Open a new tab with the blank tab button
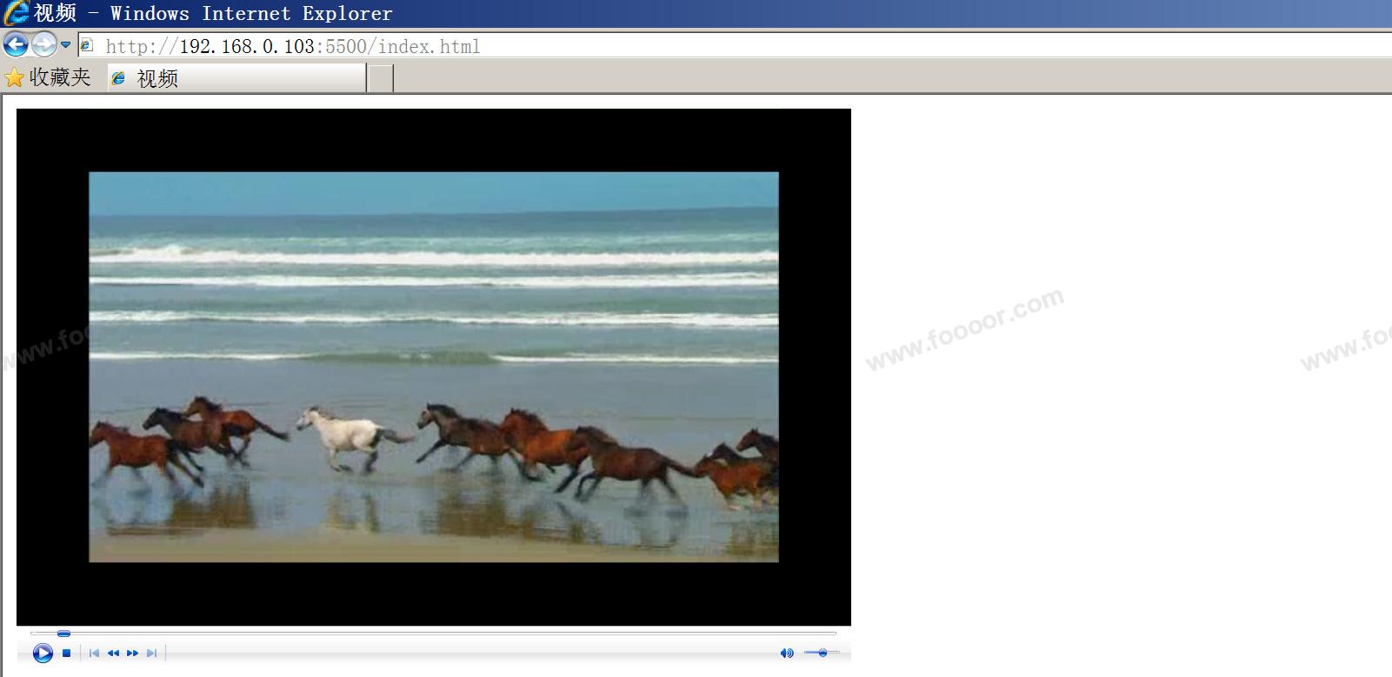1392x677 pixels. coord(380,78)
